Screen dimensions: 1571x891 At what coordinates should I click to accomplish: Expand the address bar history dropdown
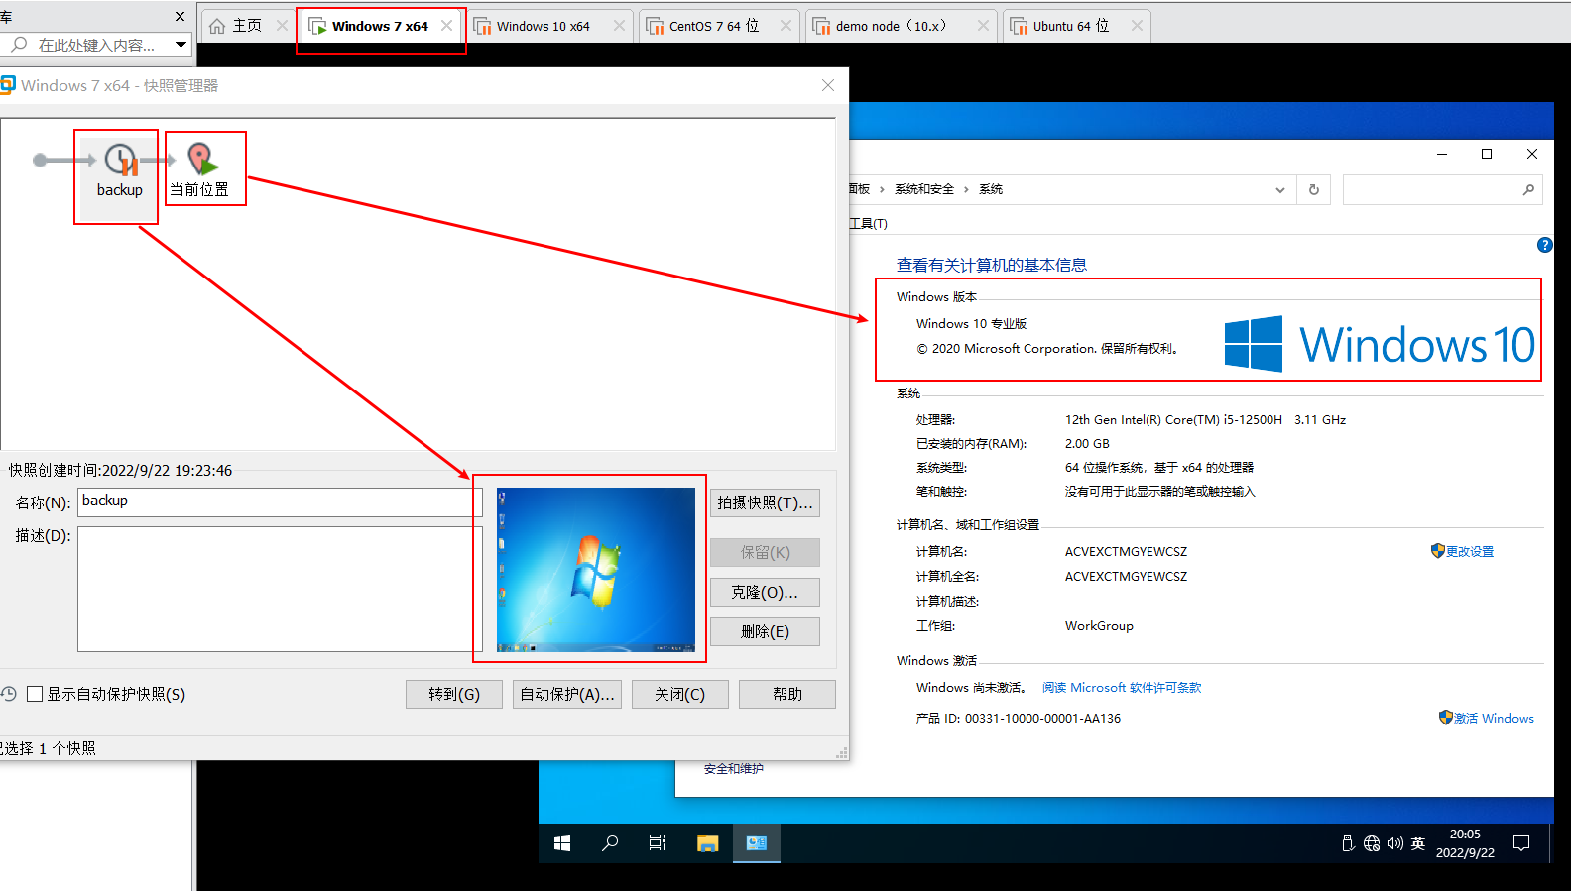1280,189
